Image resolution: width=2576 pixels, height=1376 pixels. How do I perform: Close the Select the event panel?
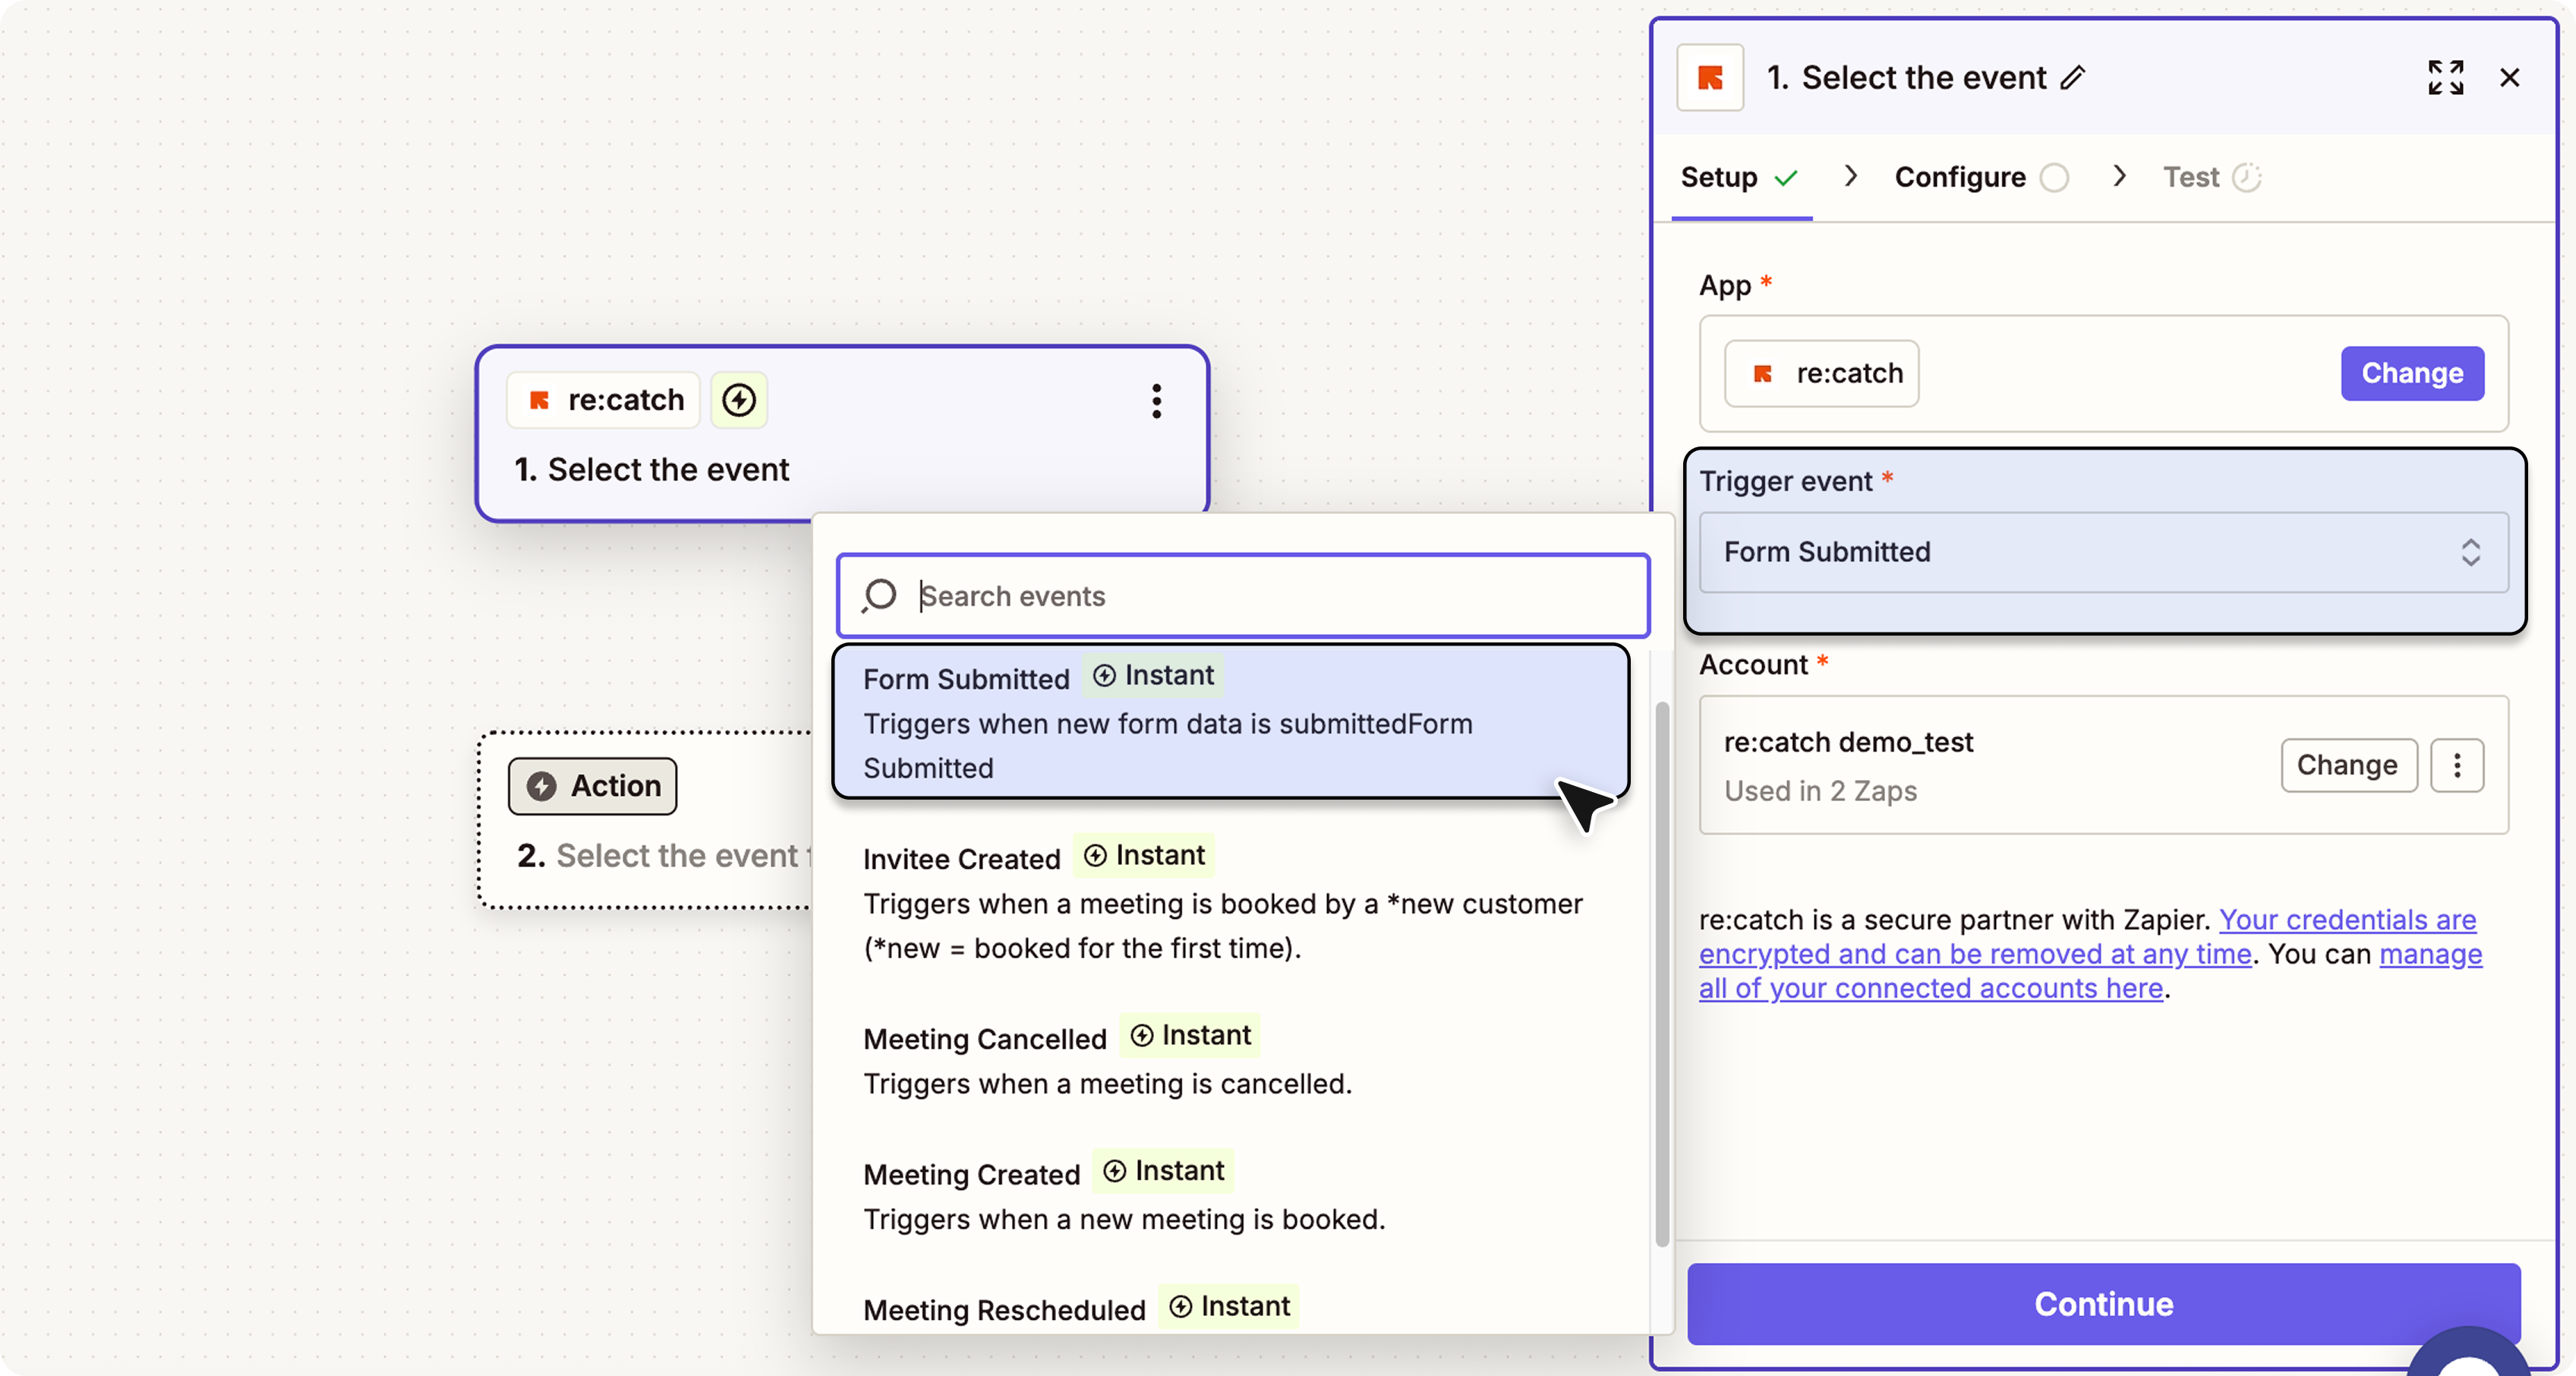pos(2509,77)
